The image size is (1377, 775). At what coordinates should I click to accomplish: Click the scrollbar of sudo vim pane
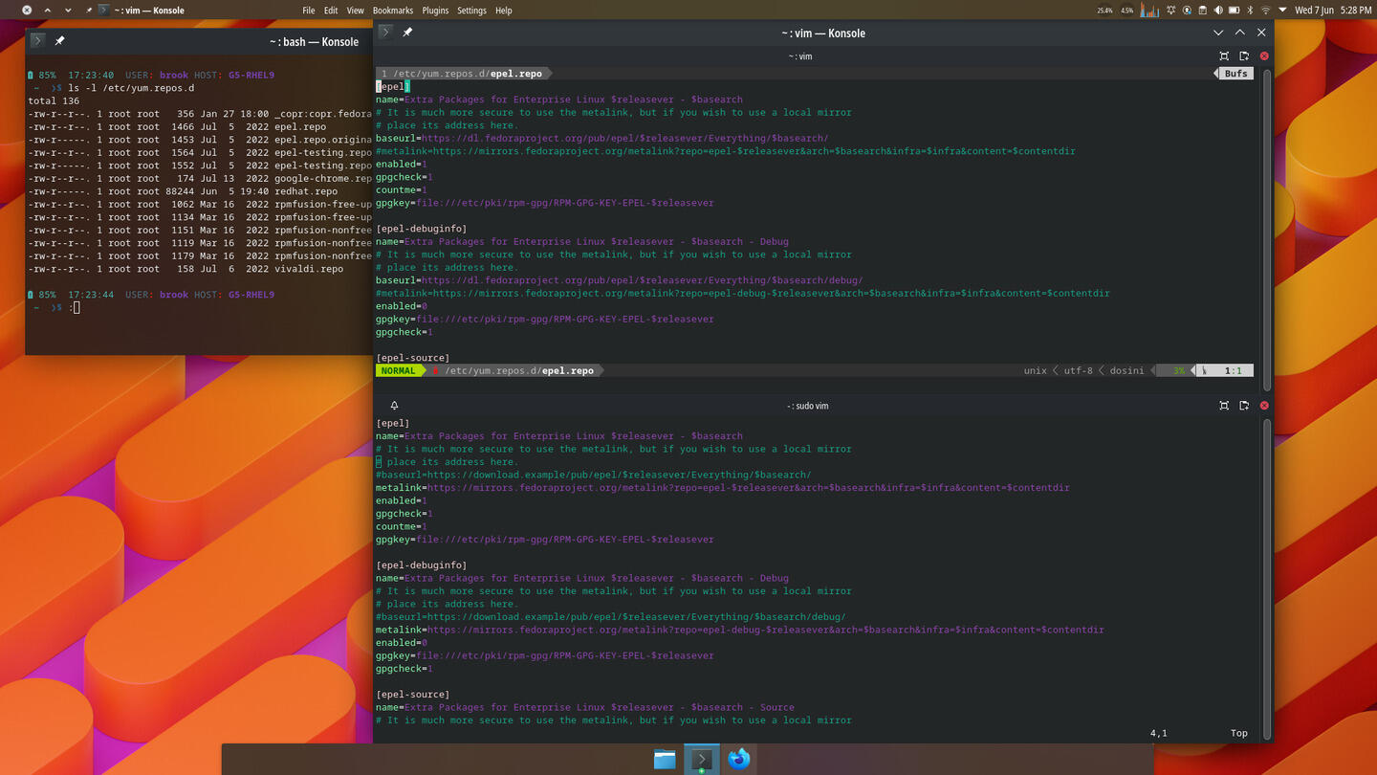coord(1268,578)
